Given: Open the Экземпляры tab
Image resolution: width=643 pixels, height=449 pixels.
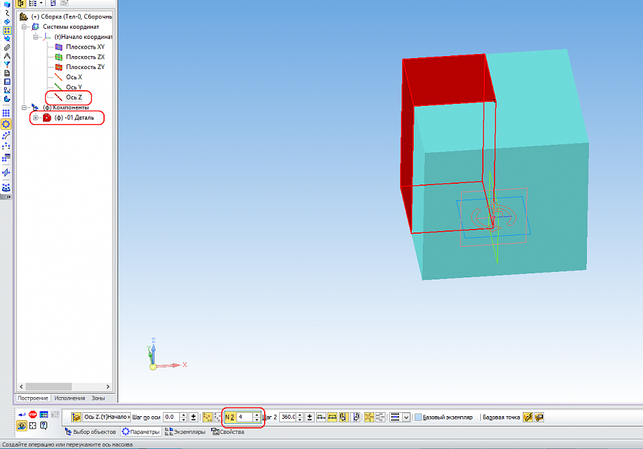Looking at the screenshot, I should [185, 432].
